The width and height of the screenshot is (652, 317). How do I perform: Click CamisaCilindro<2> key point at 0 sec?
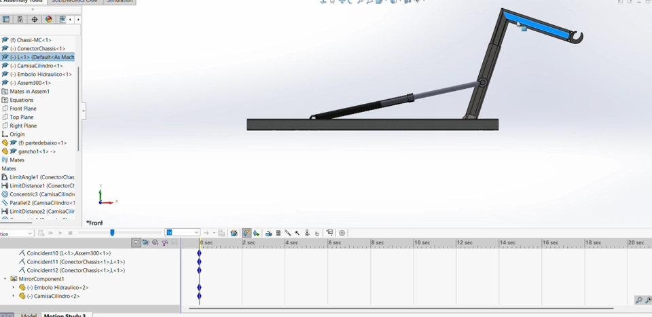tap(199, 296)
